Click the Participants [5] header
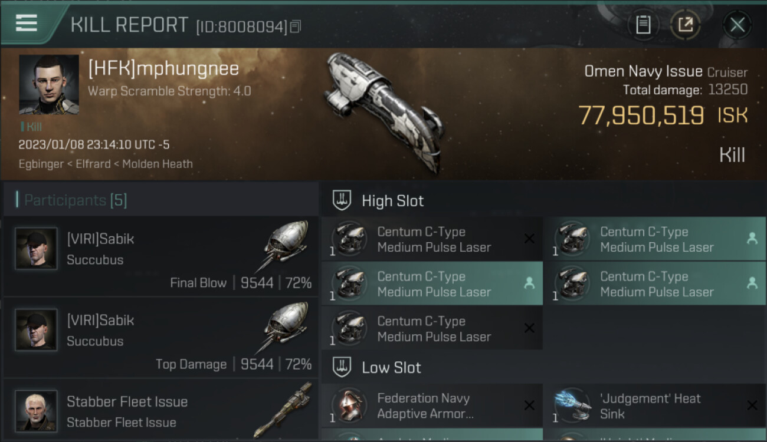The image size is (767, 442). point(76,200)
